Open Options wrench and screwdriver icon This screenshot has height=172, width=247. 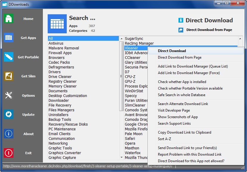click(9, 95)
